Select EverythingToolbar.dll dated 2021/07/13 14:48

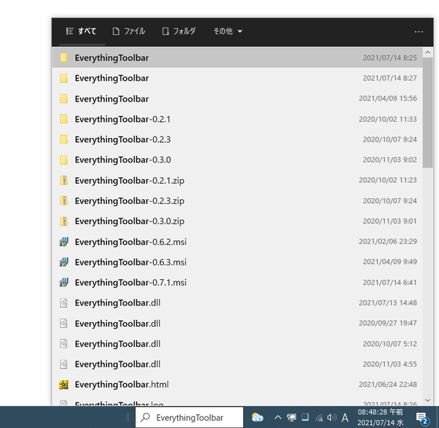point(237,303)
